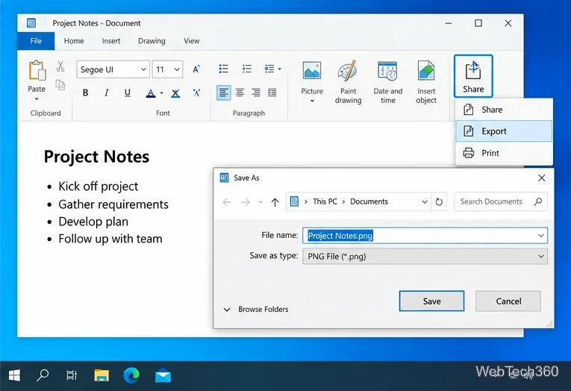Select Export in the dropdown menu
This screenshot has width=571, height=391.
pos(504,131)
